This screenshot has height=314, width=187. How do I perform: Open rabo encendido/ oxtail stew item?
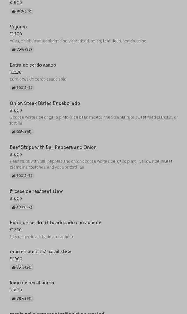tap(40, 251)
